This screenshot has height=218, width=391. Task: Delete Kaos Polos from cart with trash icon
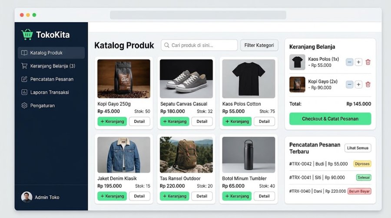pyautogui.click(x=368, y=62)
